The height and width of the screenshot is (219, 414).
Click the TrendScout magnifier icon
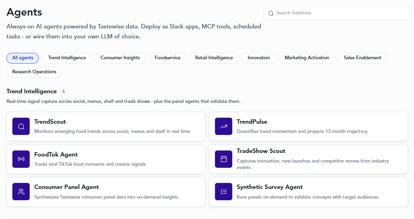[x=21, y=126]
